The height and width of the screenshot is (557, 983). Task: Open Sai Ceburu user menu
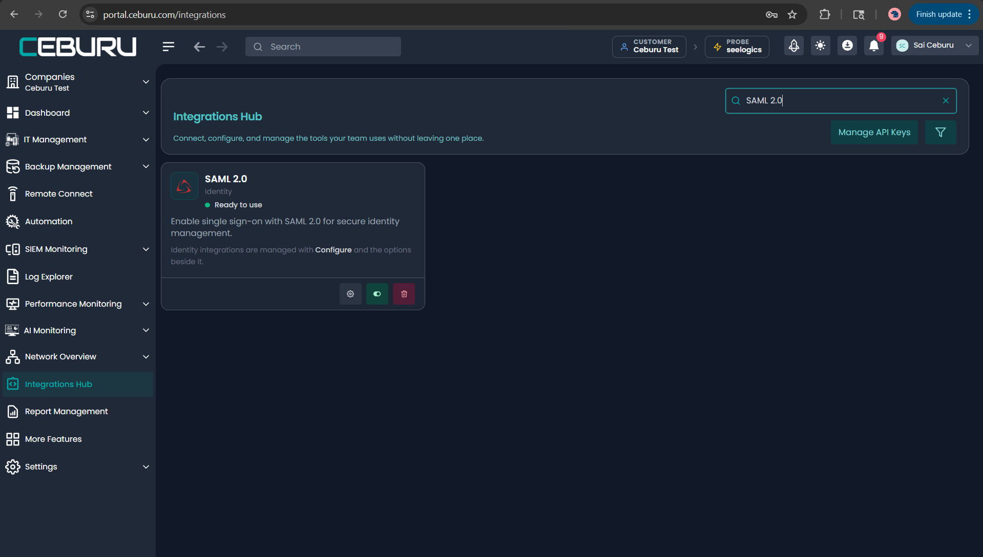point(935,46)
